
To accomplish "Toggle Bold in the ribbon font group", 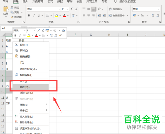I will coord(29,15).
